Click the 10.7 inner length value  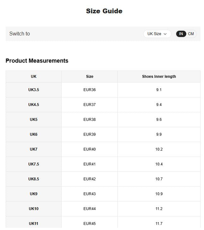(x=159, y=179)
